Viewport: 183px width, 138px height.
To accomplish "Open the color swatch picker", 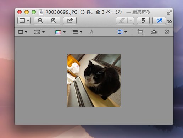I will pos(58,32).
